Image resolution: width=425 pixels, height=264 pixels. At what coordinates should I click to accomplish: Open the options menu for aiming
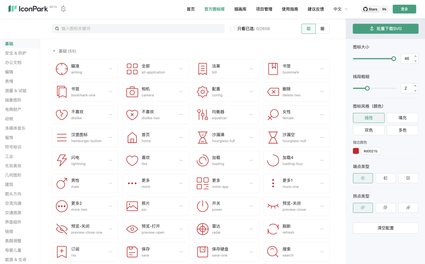(111, 69)
